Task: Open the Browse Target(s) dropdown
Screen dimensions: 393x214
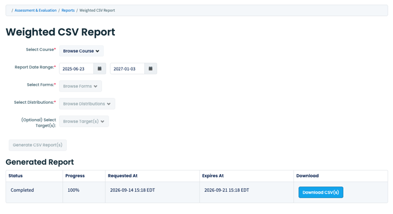Action: point(84,121)
